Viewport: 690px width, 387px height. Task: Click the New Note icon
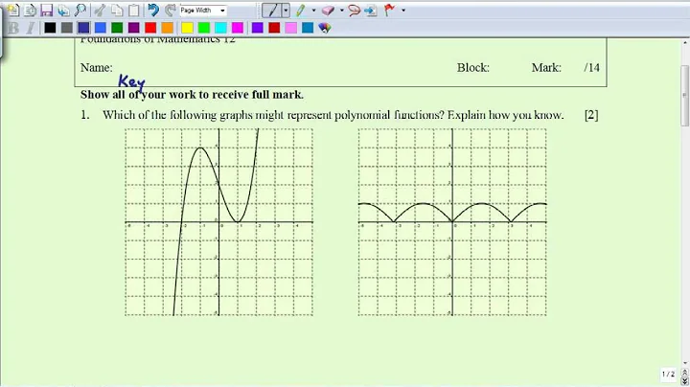click(13, 11)
